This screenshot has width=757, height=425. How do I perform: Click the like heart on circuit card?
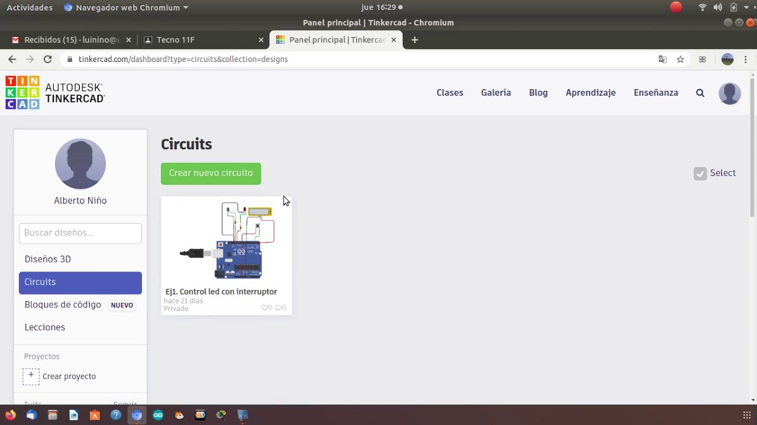tap(266, 308)
